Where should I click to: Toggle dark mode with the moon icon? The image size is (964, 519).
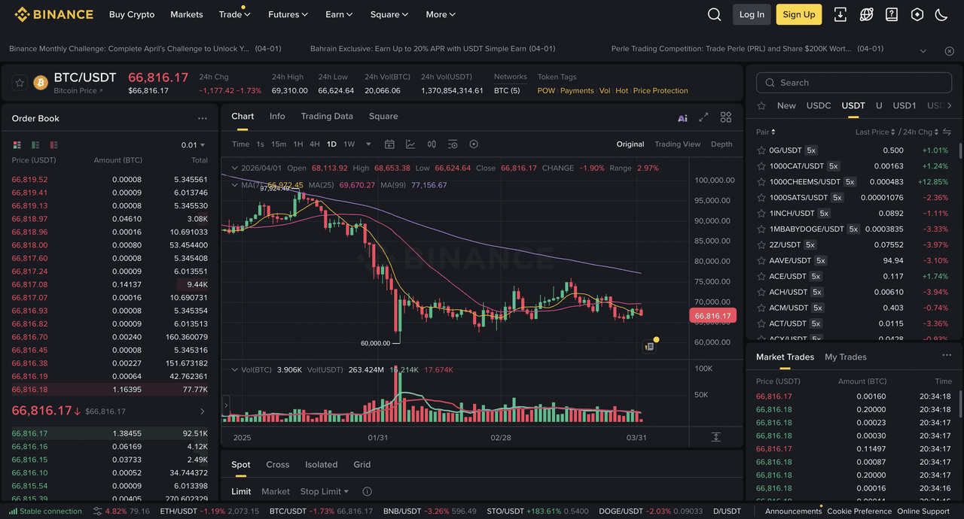tap(941, 14)
